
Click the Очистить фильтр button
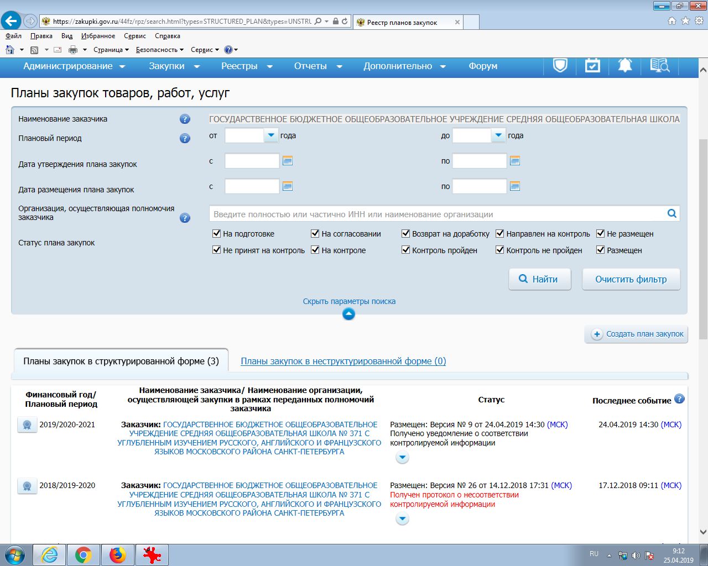coord(631,279)
